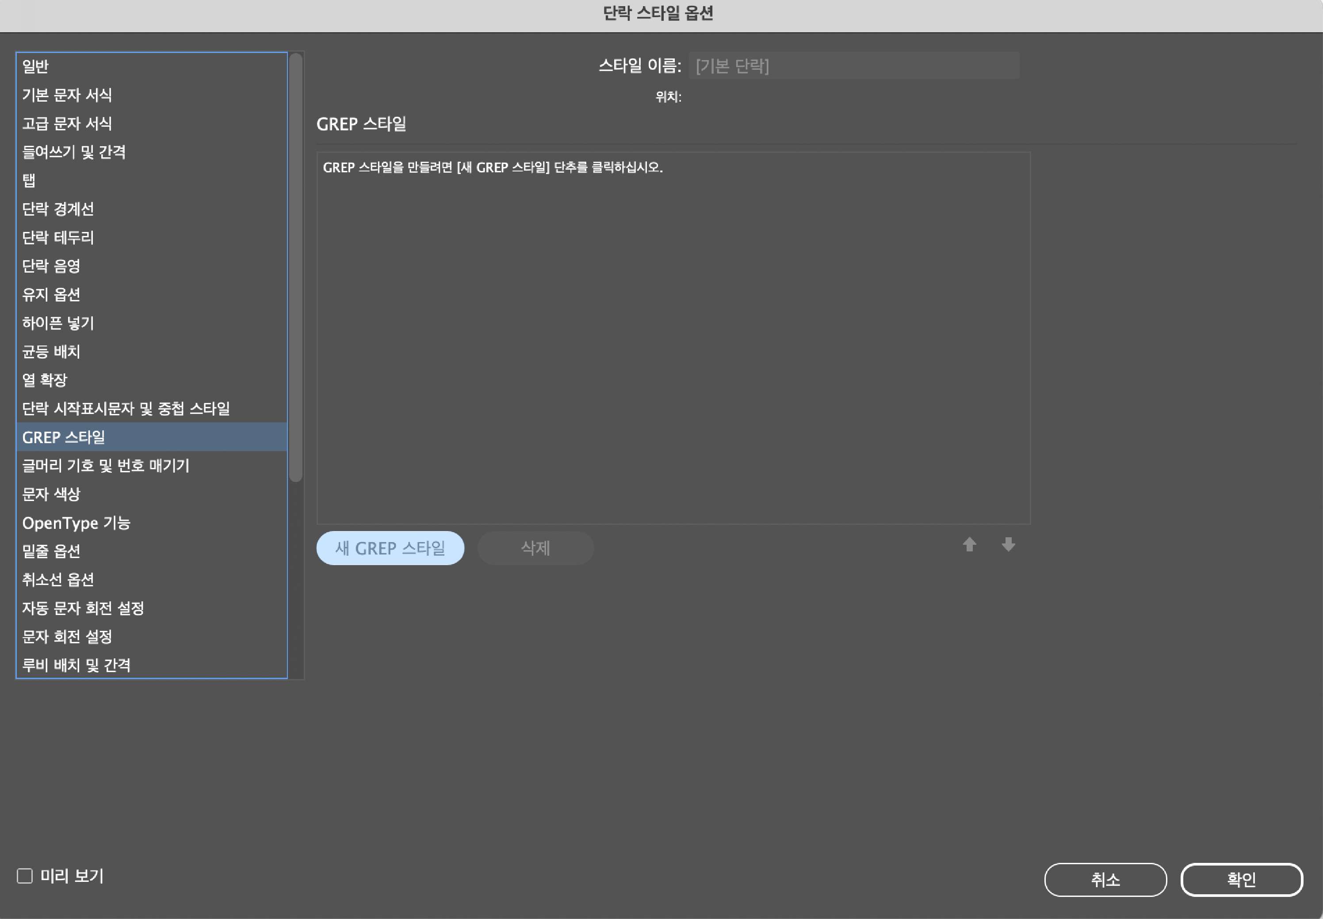This screenshot has height=919, width=1323.
Task: Click the move-down arrow icon
Action: [1008, 545]
